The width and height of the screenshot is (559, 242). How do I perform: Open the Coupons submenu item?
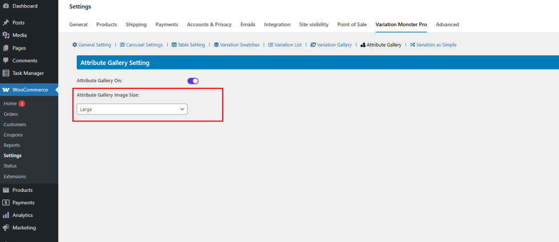tap(13, 135)
